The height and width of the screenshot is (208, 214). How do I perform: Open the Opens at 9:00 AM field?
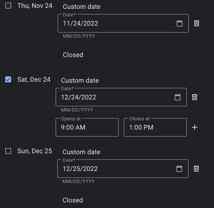(87, 127)
